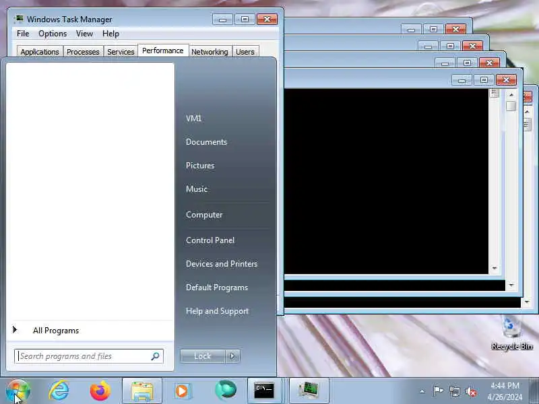Image resolution: width=539 pixels, height=404 pixels.
Task: Open Windows Explorer folder icon in taskbar
Action: [x=142, y=391]
